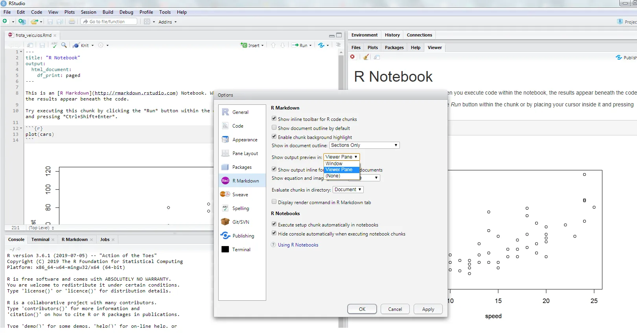Choose (None) option in preview dropdown list
This screenshot has width=637, height=336.
(x=341, y=176)
